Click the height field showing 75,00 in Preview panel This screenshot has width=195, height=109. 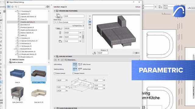point(71,41)
